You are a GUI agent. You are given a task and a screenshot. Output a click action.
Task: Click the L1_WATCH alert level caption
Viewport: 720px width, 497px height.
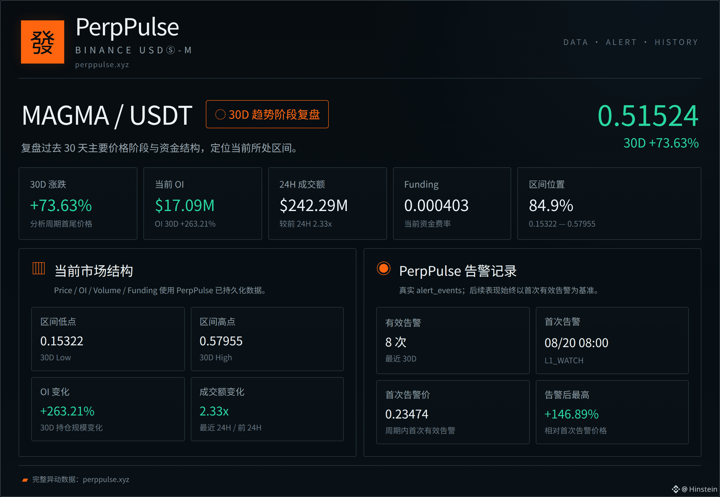tap(564, 361)
